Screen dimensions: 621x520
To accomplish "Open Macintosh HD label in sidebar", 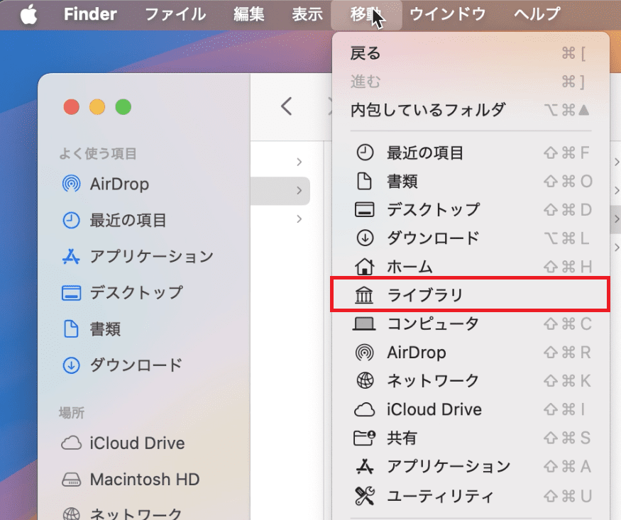I will (x=145, y=480).
